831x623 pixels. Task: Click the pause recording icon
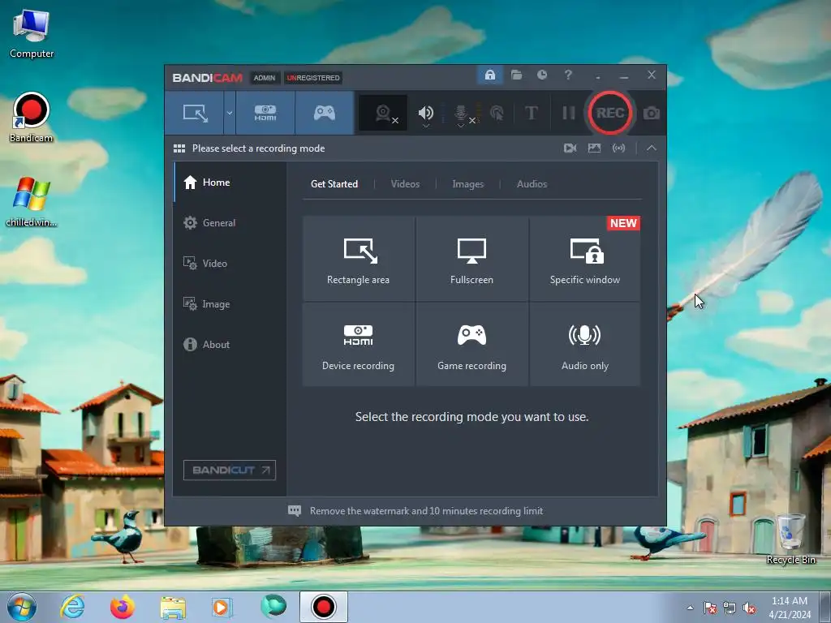coord(569,113)
